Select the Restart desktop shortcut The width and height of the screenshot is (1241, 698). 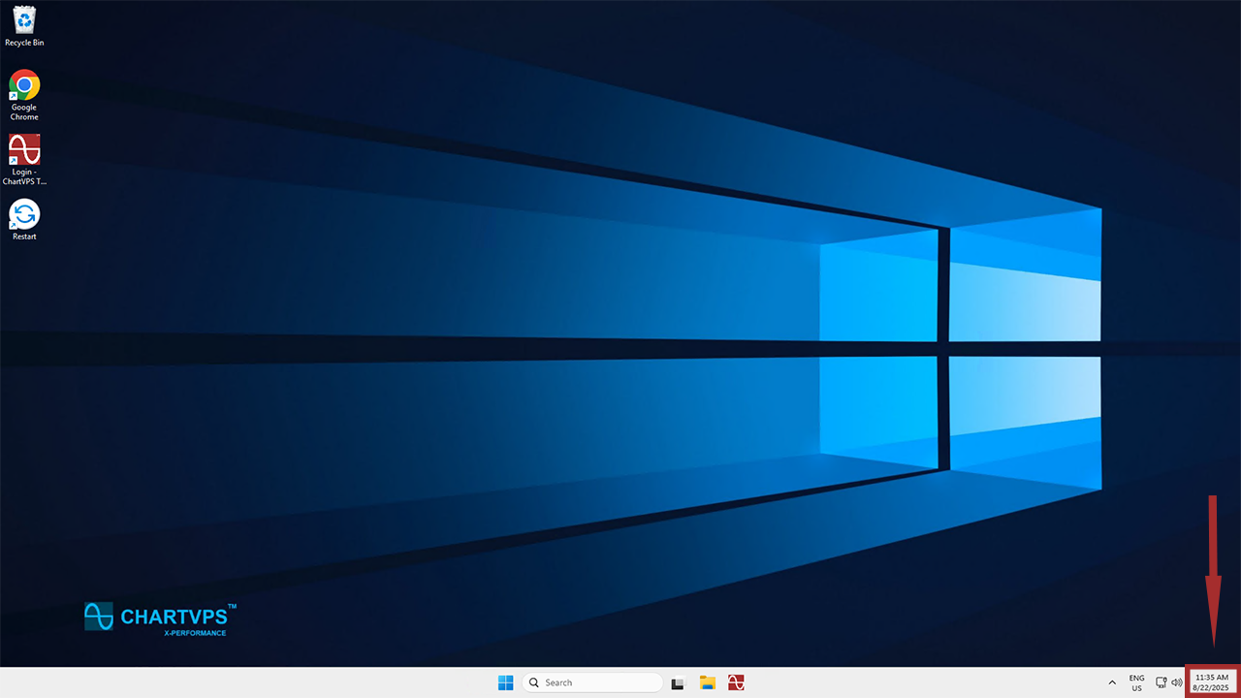pos(24,214)
